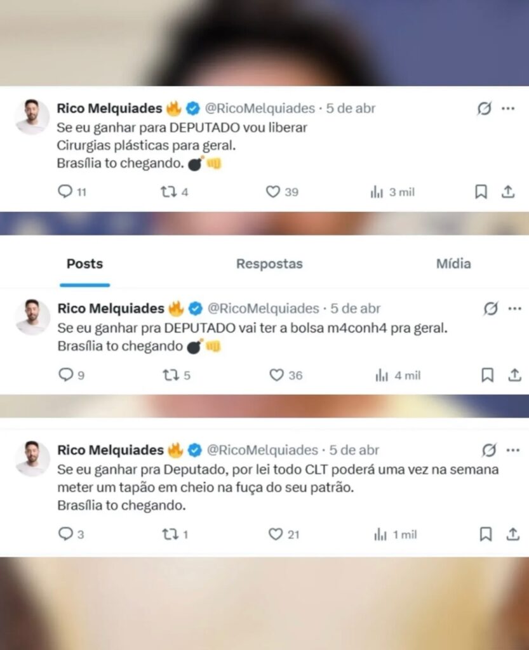Click the Grok icon on the second tweet
The height and width of the screenshot is (650, 529).
coord(490,309)
